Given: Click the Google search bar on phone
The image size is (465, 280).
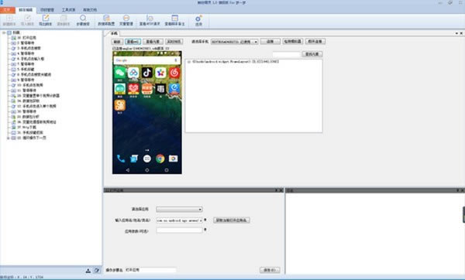Looking at the screenshot, I should (146, 60).
